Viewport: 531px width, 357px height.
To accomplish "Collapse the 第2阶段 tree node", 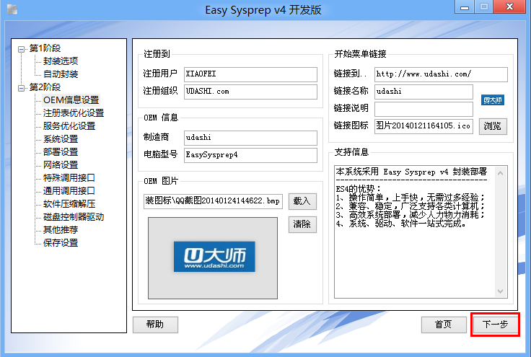I will point(22,87).
